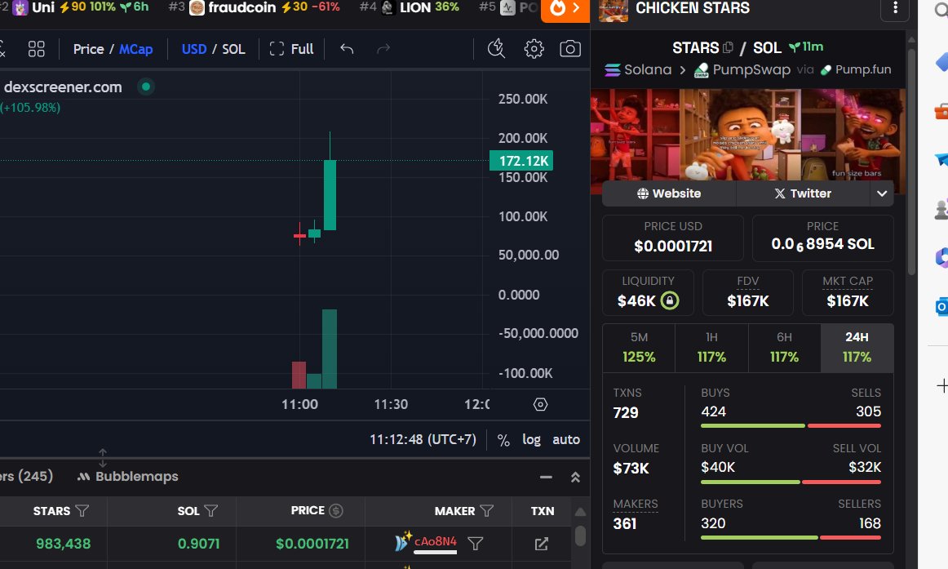Click the BUYS 424 progress bar
This screenshot has width=948, height=569.
[x=753, y=426]
